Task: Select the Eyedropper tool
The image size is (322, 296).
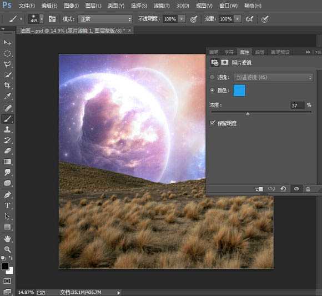Action: point(7,96)
